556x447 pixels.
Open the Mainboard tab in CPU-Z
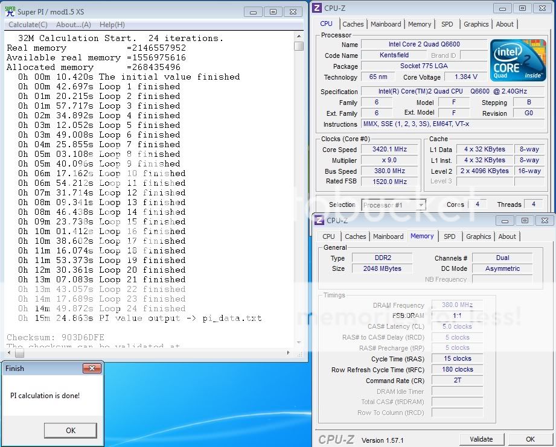tap(386, 24)
